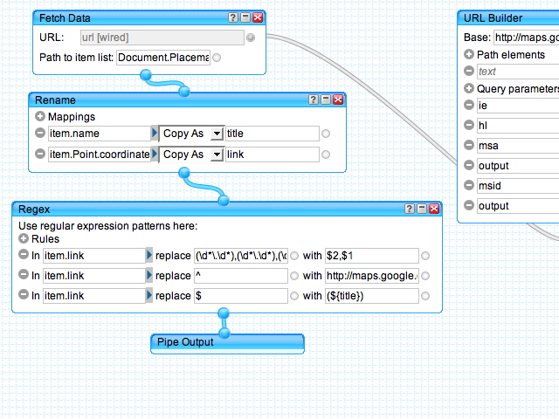Open help for the Fetch Data module
The height and width of the screenshot is (419, 559).
(x=232, y=17)
